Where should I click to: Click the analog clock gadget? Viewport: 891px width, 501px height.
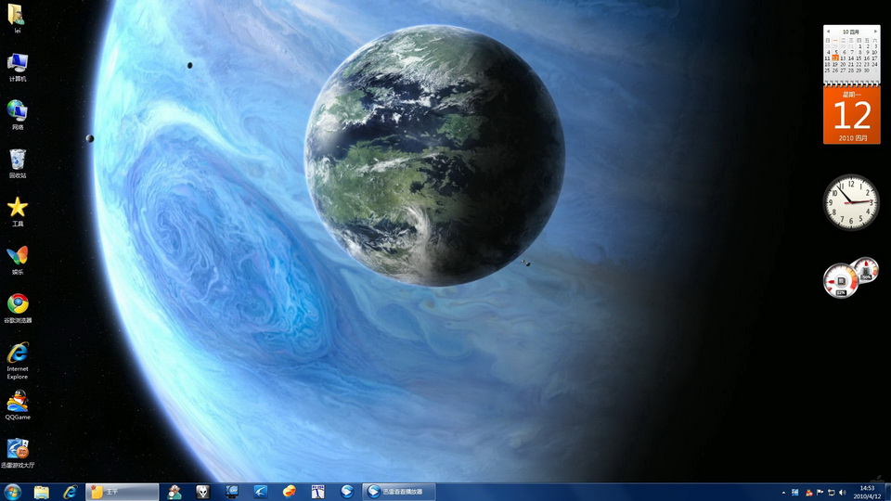click(851, 202)
